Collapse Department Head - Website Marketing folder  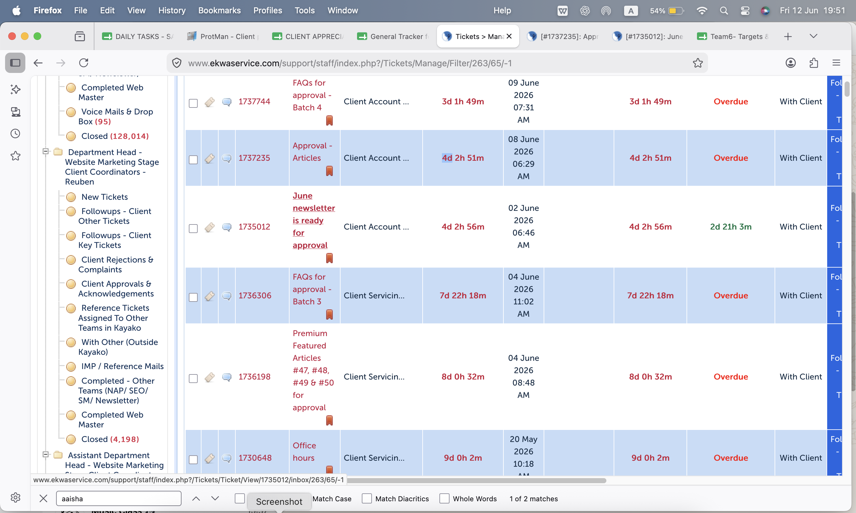tap(45, 152)
